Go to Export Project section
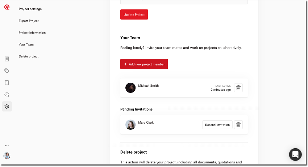 pos(29,21)
